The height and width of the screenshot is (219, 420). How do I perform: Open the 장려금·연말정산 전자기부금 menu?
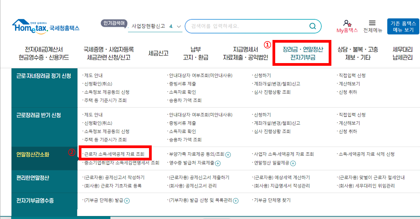coord(302,53)
